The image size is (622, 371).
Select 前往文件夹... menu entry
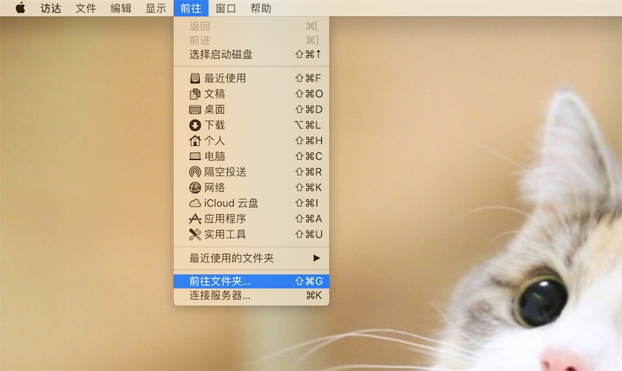pyautogui.click(x=251, y=281)
